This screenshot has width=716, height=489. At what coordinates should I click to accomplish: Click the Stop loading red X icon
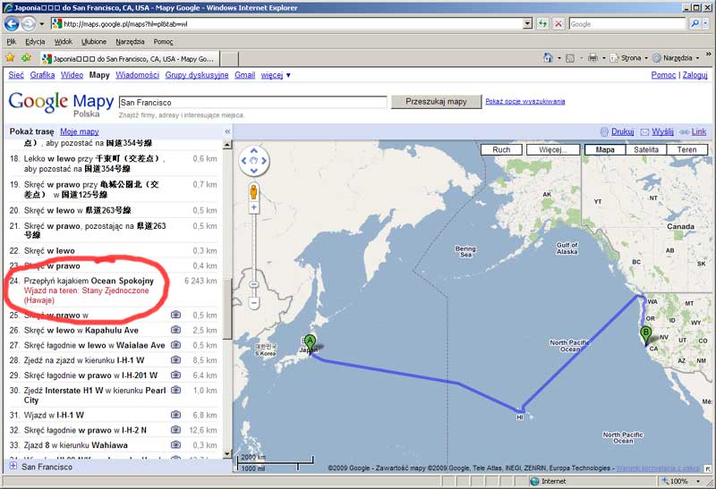coord(558,24)
